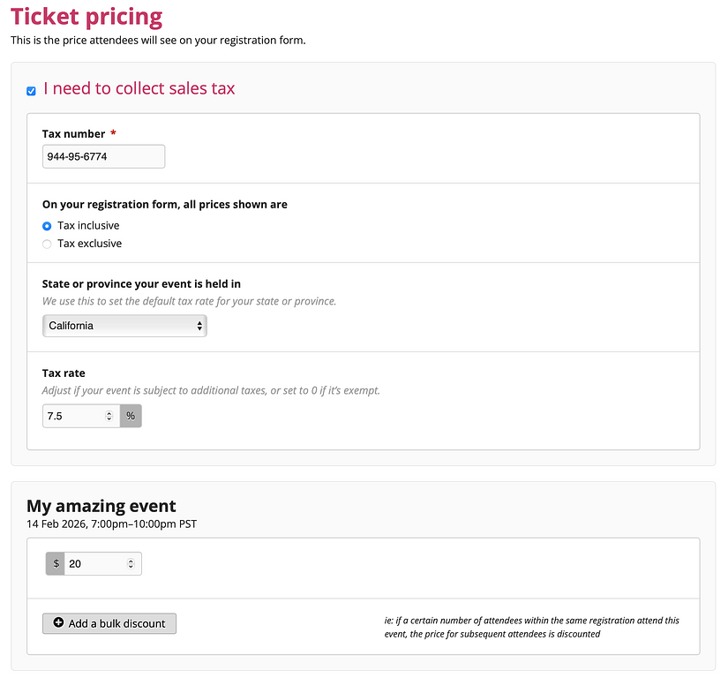
Task: Focus the Tax number input field
Action: tap(103, 156)
